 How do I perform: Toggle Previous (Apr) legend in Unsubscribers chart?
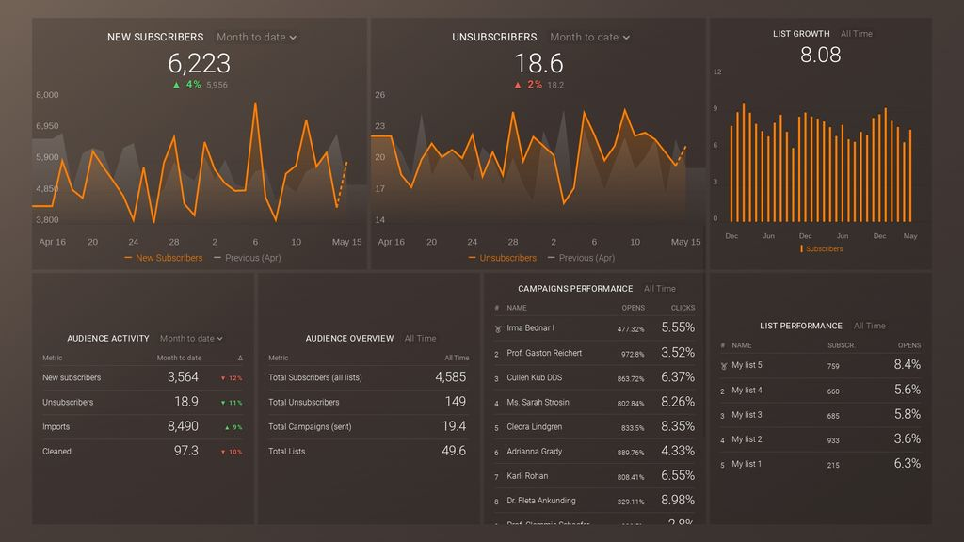(581, 258)
